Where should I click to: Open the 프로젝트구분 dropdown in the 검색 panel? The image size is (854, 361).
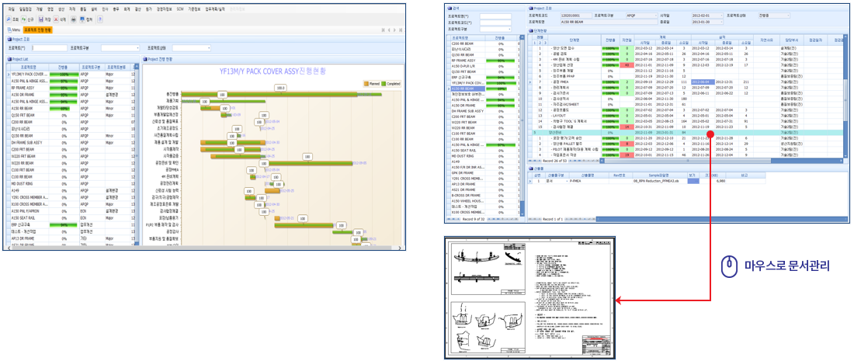pos(509,29)
